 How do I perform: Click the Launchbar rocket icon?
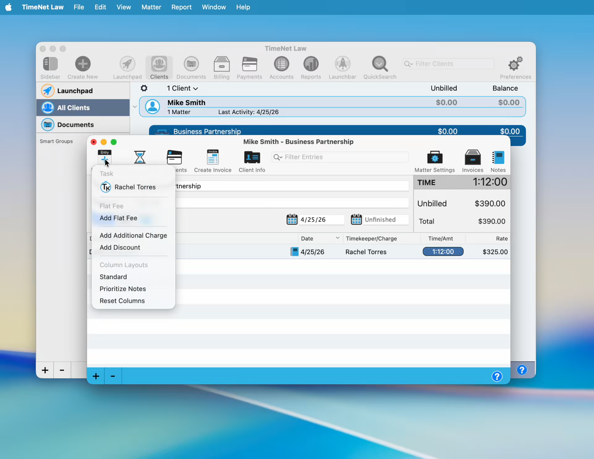click(x=342, y=64)
